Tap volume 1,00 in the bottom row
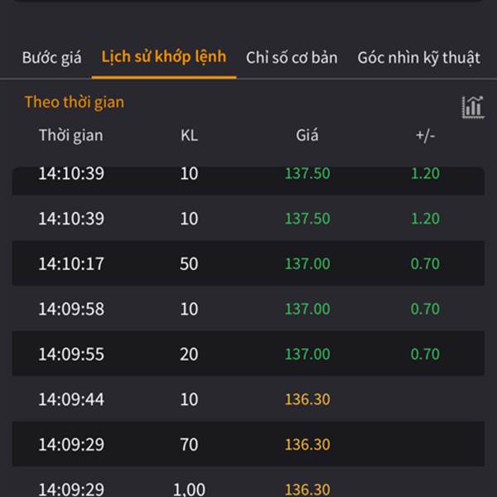 (x=189, y=490)
